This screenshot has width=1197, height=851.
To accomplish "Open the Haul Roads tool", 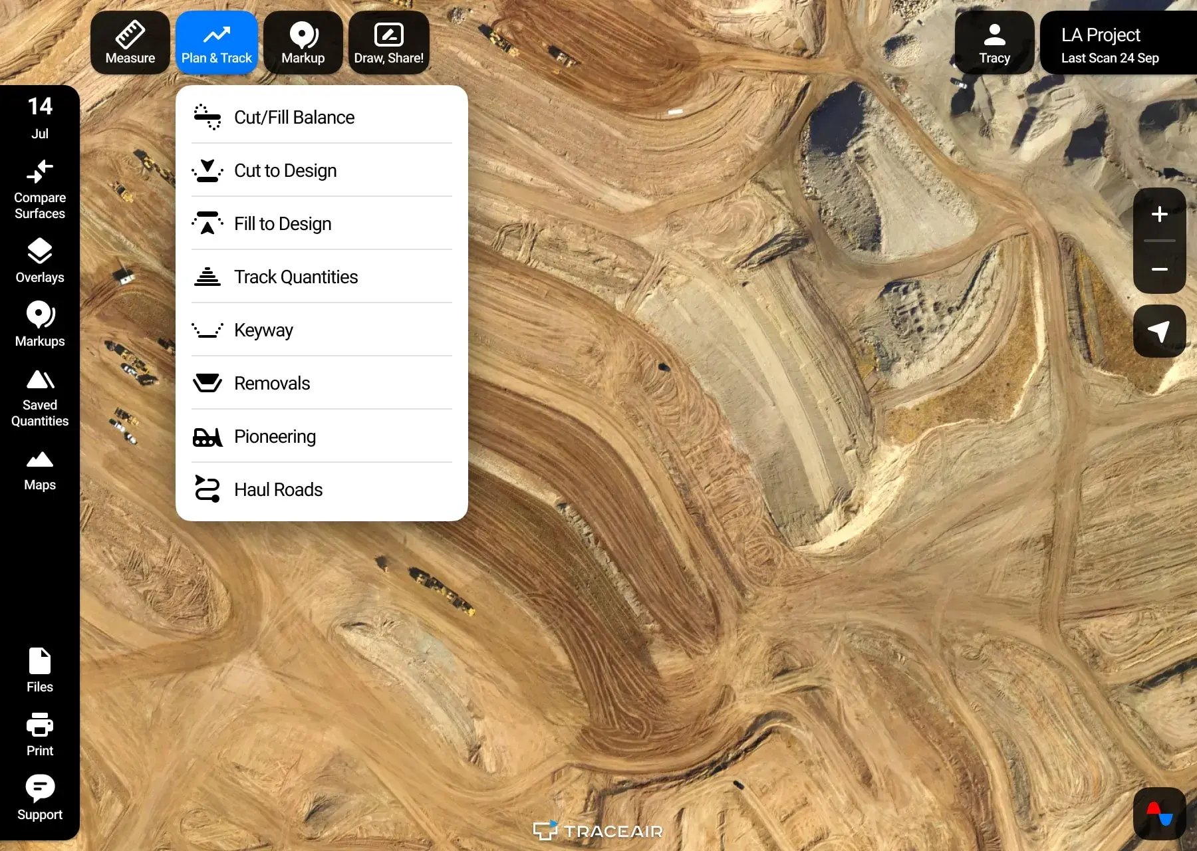I will [x=278, y=489].
